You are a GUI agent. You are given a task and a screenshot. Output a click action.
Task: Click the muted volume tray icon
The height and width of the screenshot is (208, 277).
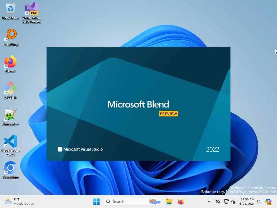click(x=233, y=202)
